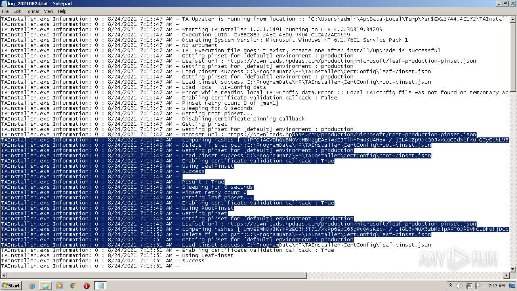517x291 pixels.
Task: Click 'Delete file at path' root-pinset.json line
Action: [x=216, y=145]
